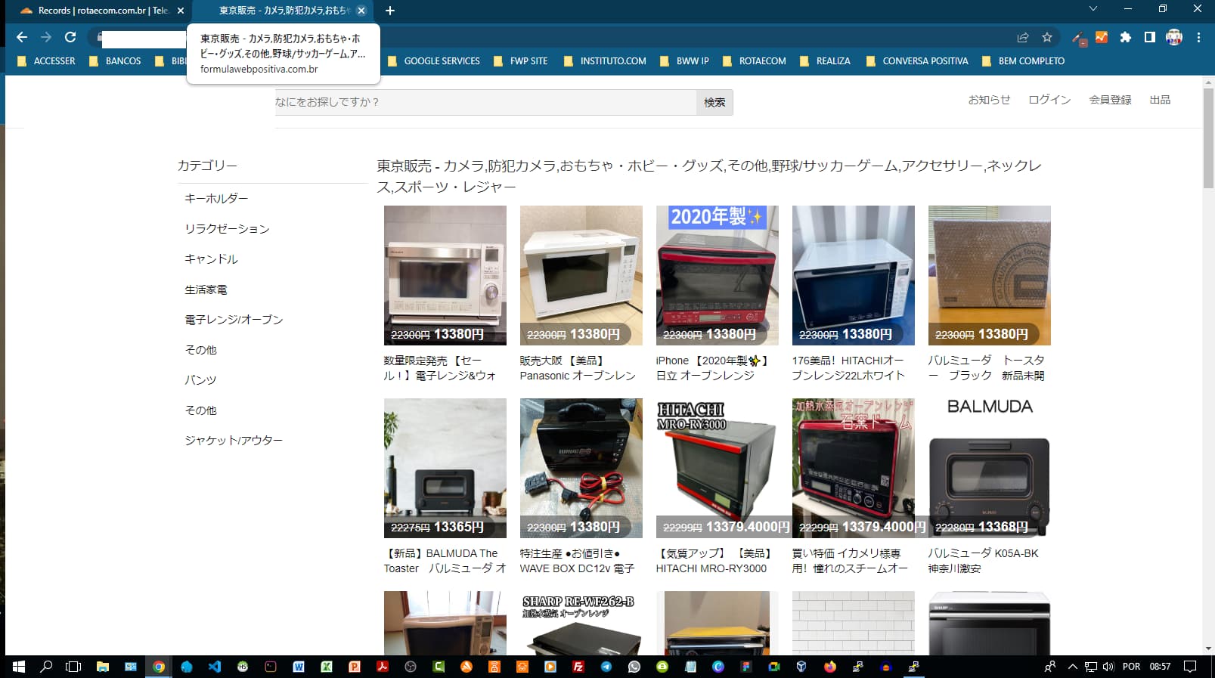Open the volume control in system tray
1215x678 pixels.
coord(1108,667)
